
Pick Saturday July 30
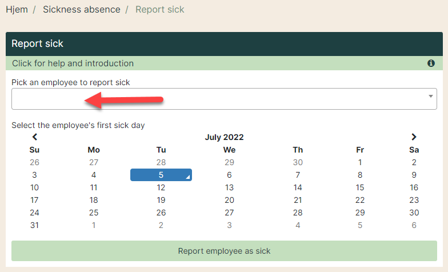(x=414, y=213)
